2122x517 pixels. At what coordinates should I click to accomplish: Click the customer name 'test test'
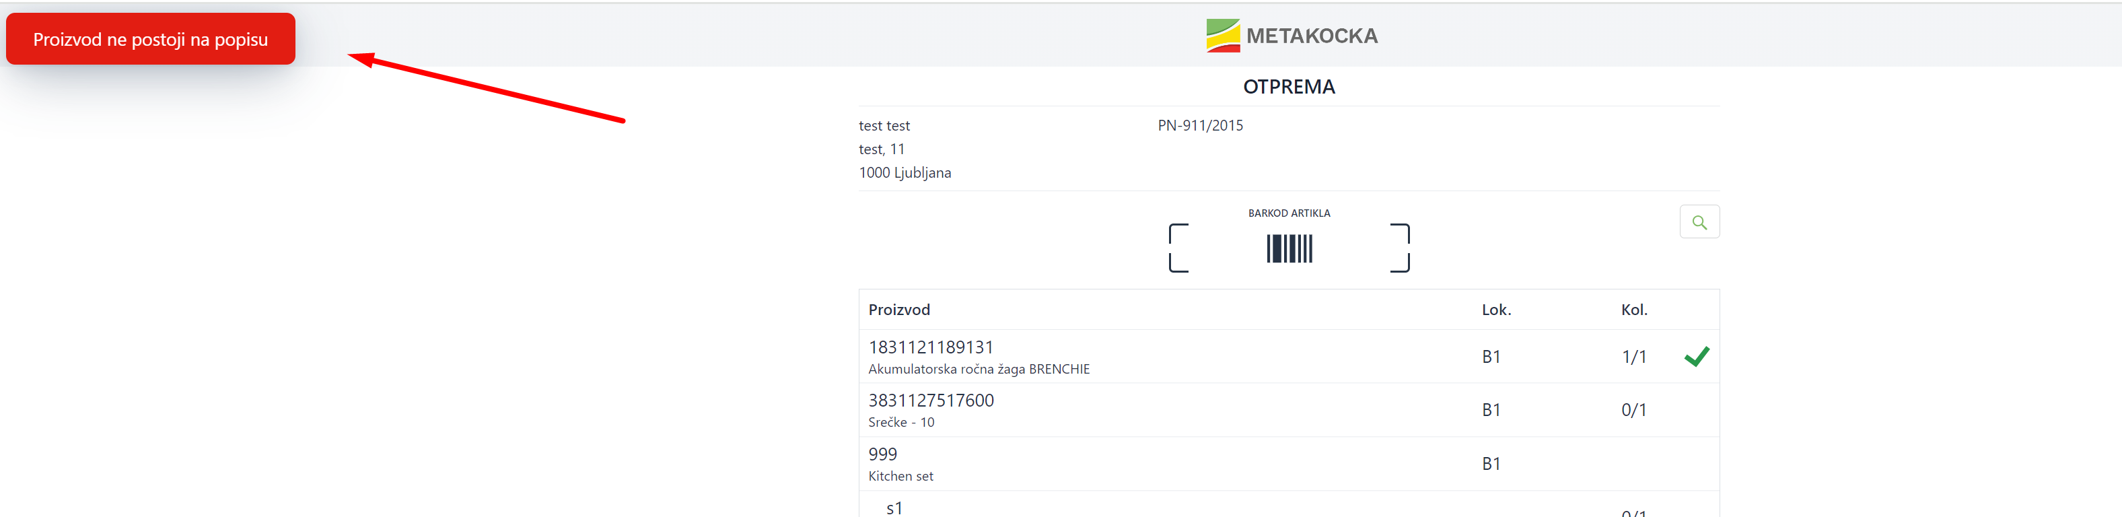pyautogui.click(x=884, y=125)
